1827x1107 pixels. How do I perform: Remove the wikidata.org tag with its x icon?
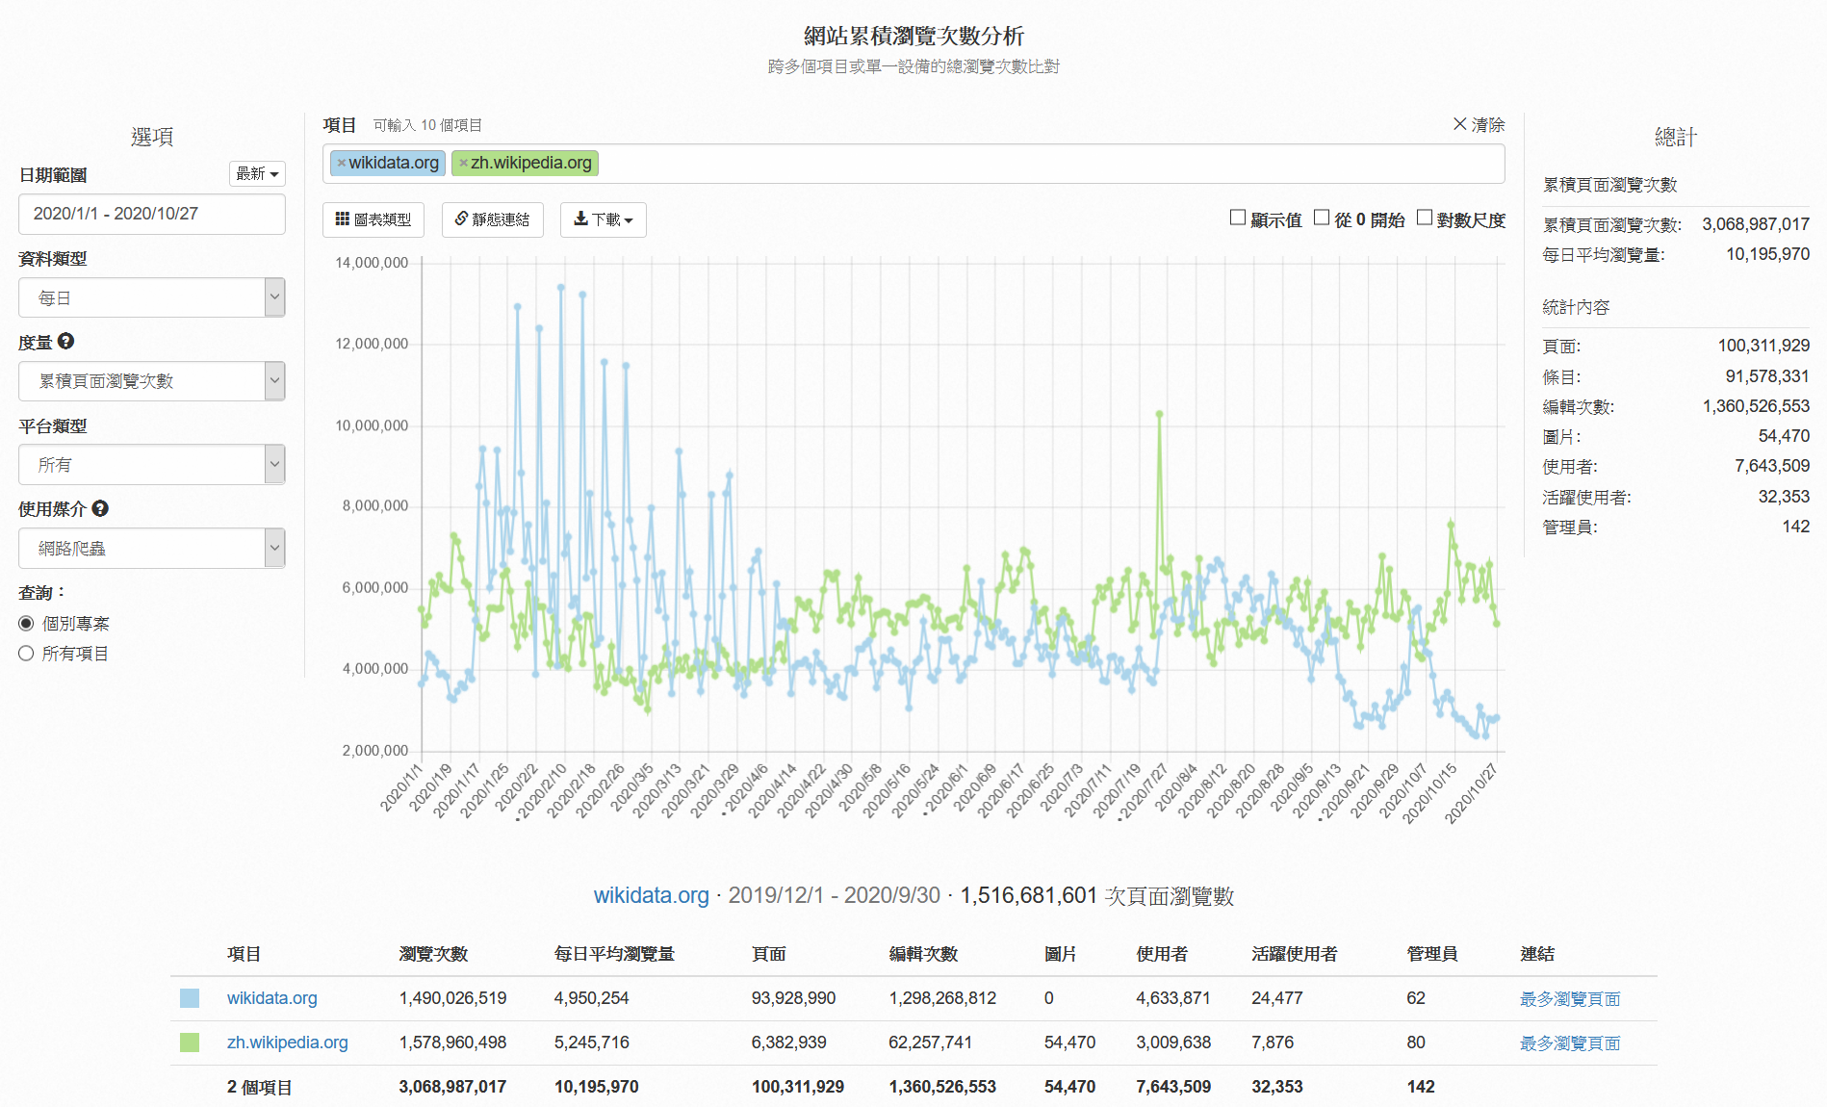(341, 164)
